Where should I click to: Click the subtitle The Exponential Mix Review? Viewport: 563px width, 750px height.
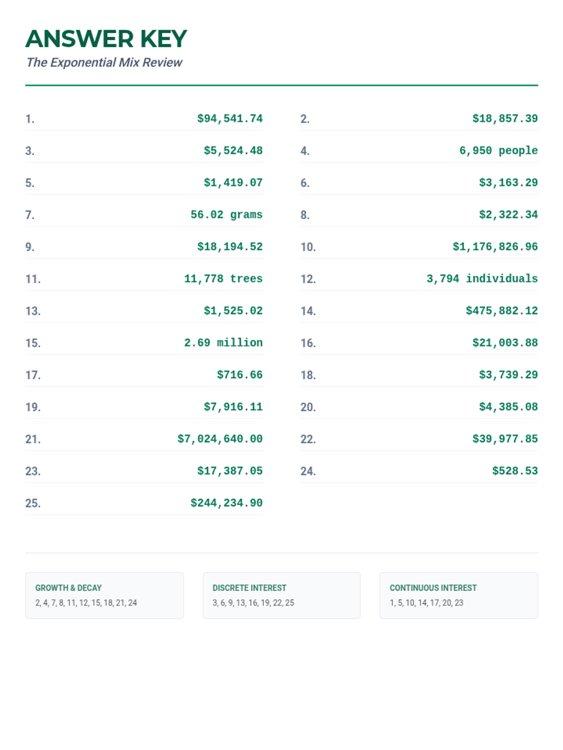pyautogui.click(x=104, y=62)
